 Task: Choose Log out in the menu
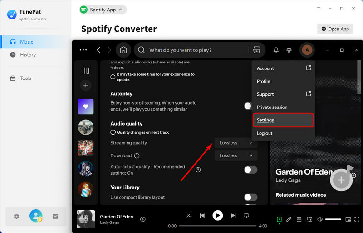point(284,133)
